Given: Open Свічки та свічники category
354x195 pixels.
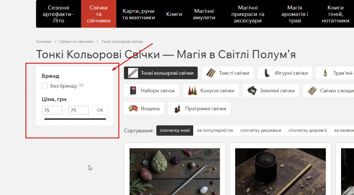Looking at the screenshot, I should [x=99, y=14].
